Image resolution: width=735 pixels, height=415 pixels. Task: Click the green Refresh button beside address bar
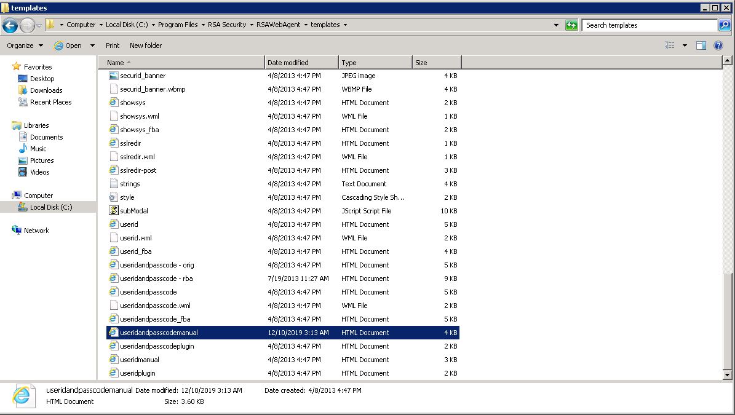click(x=571, y=25)
